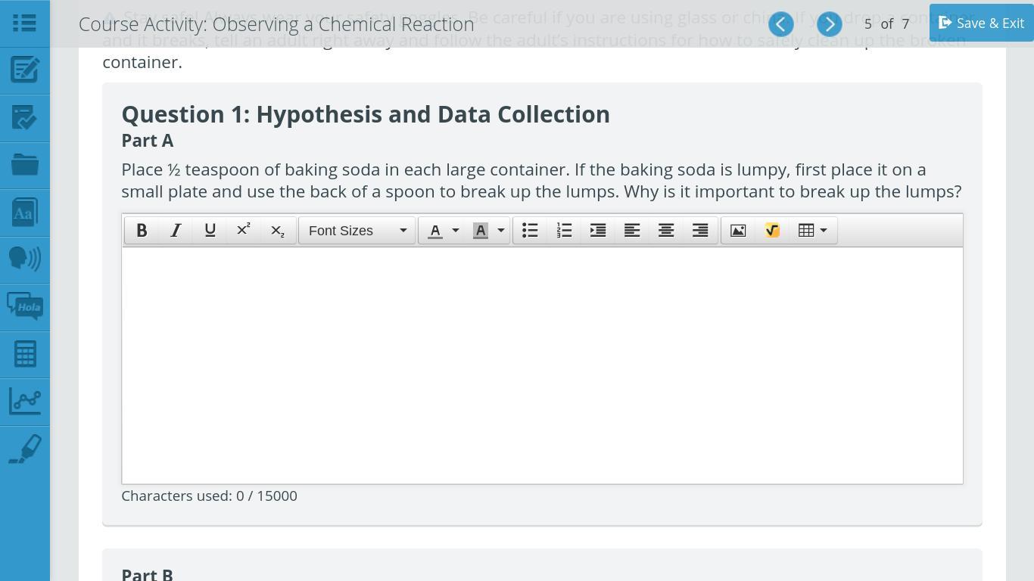Screen dimensions: 1034x581
Task: Click Save & Exit button
Action: point(981,23)
